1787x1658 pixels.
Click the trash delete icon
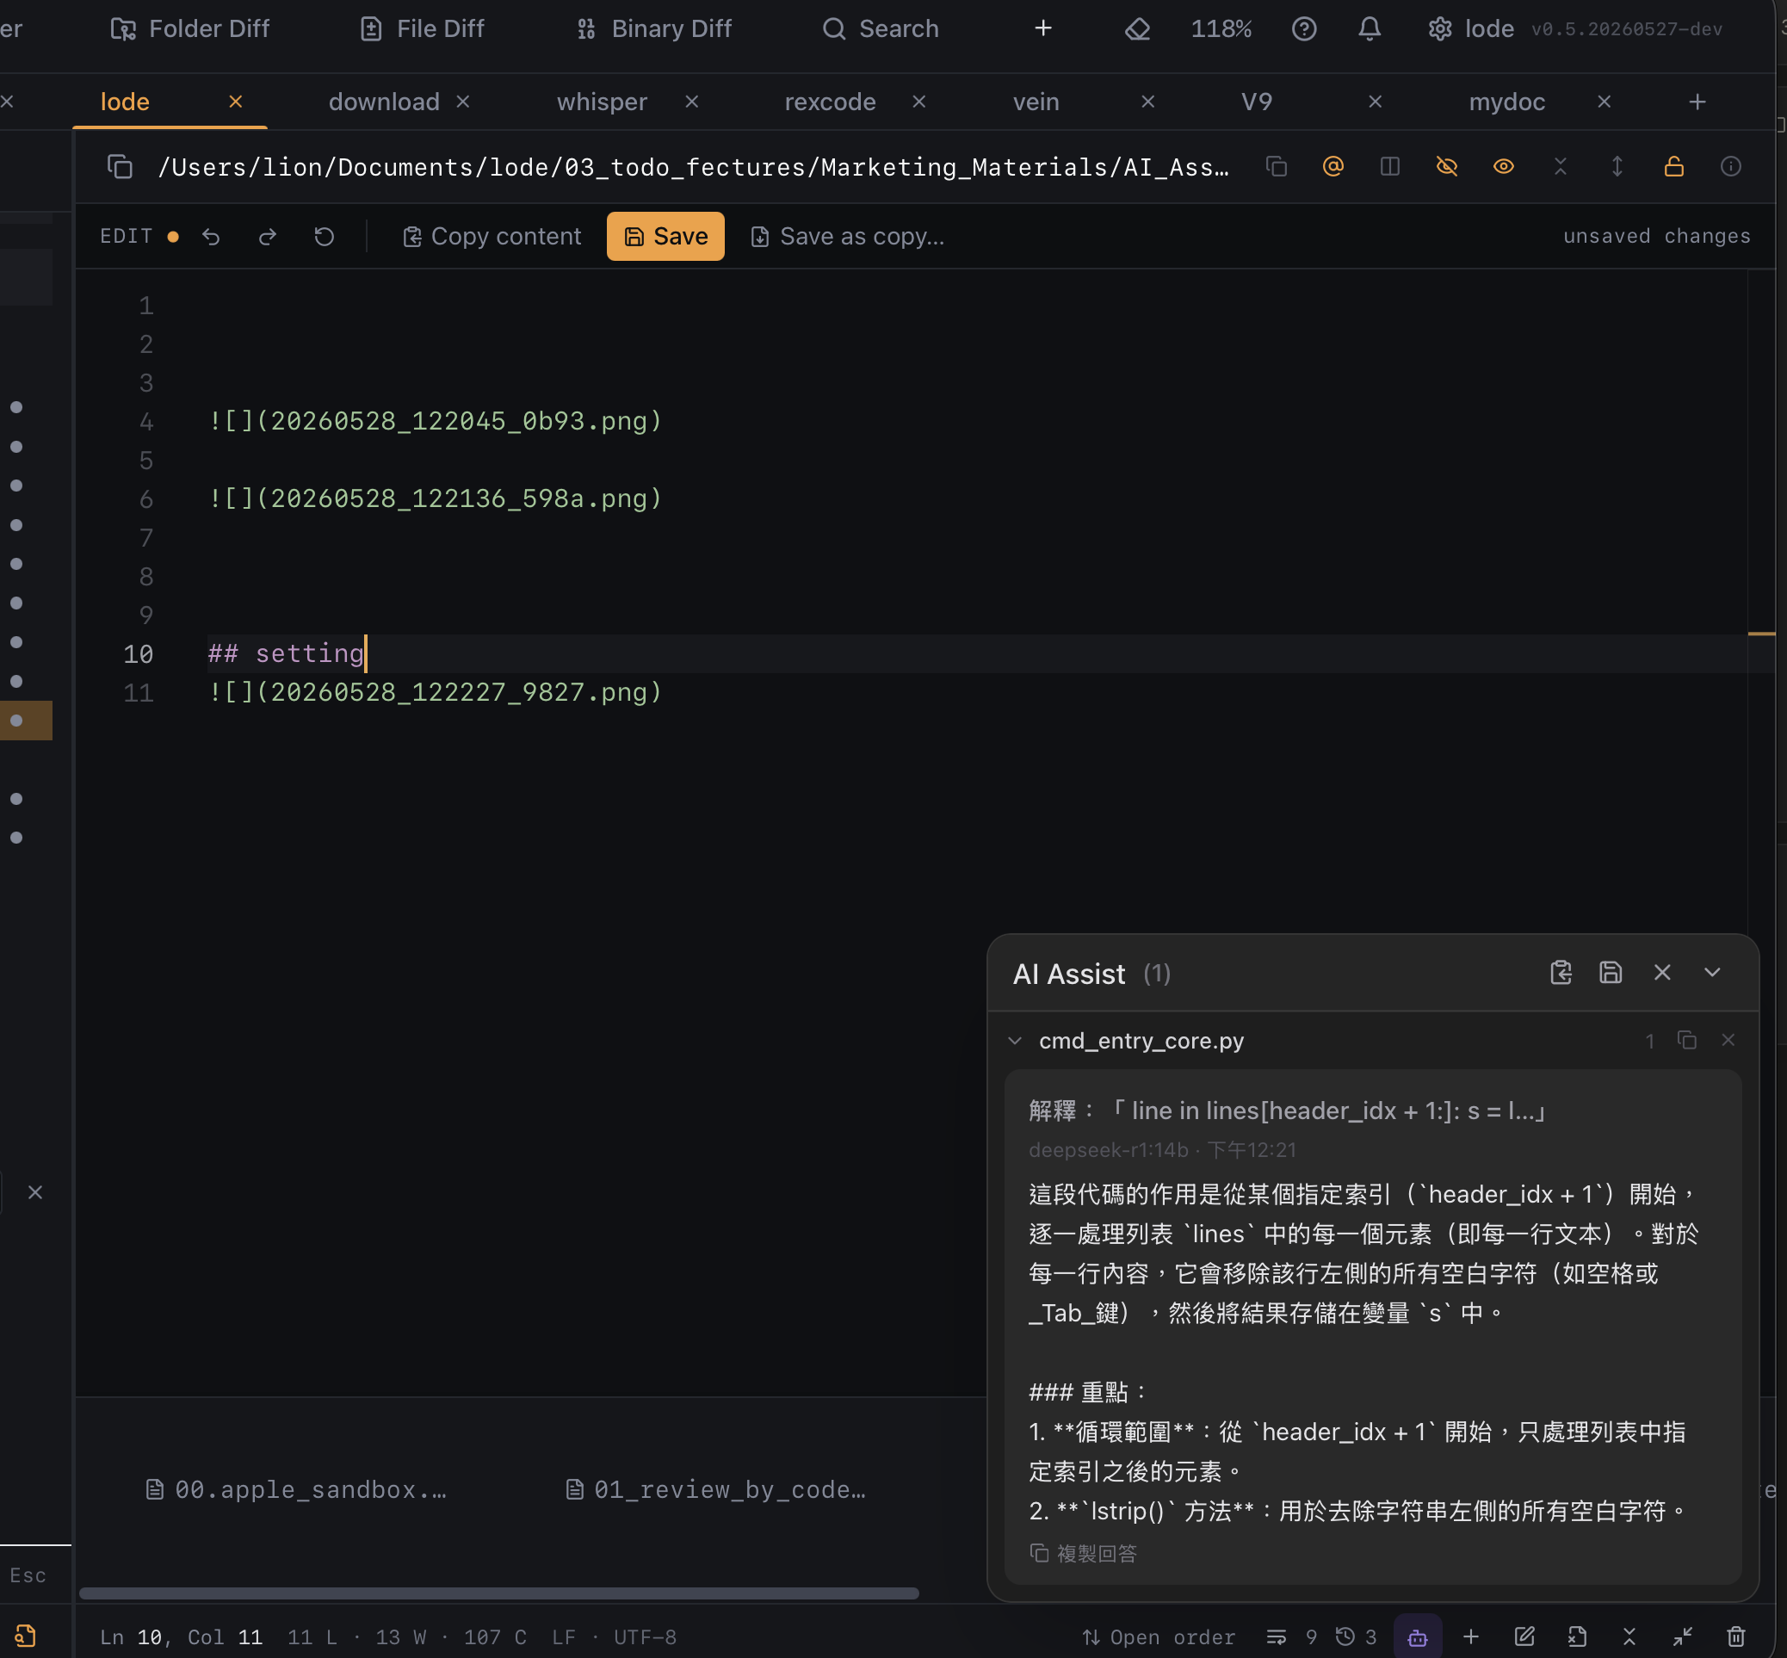(1736, 1637)
